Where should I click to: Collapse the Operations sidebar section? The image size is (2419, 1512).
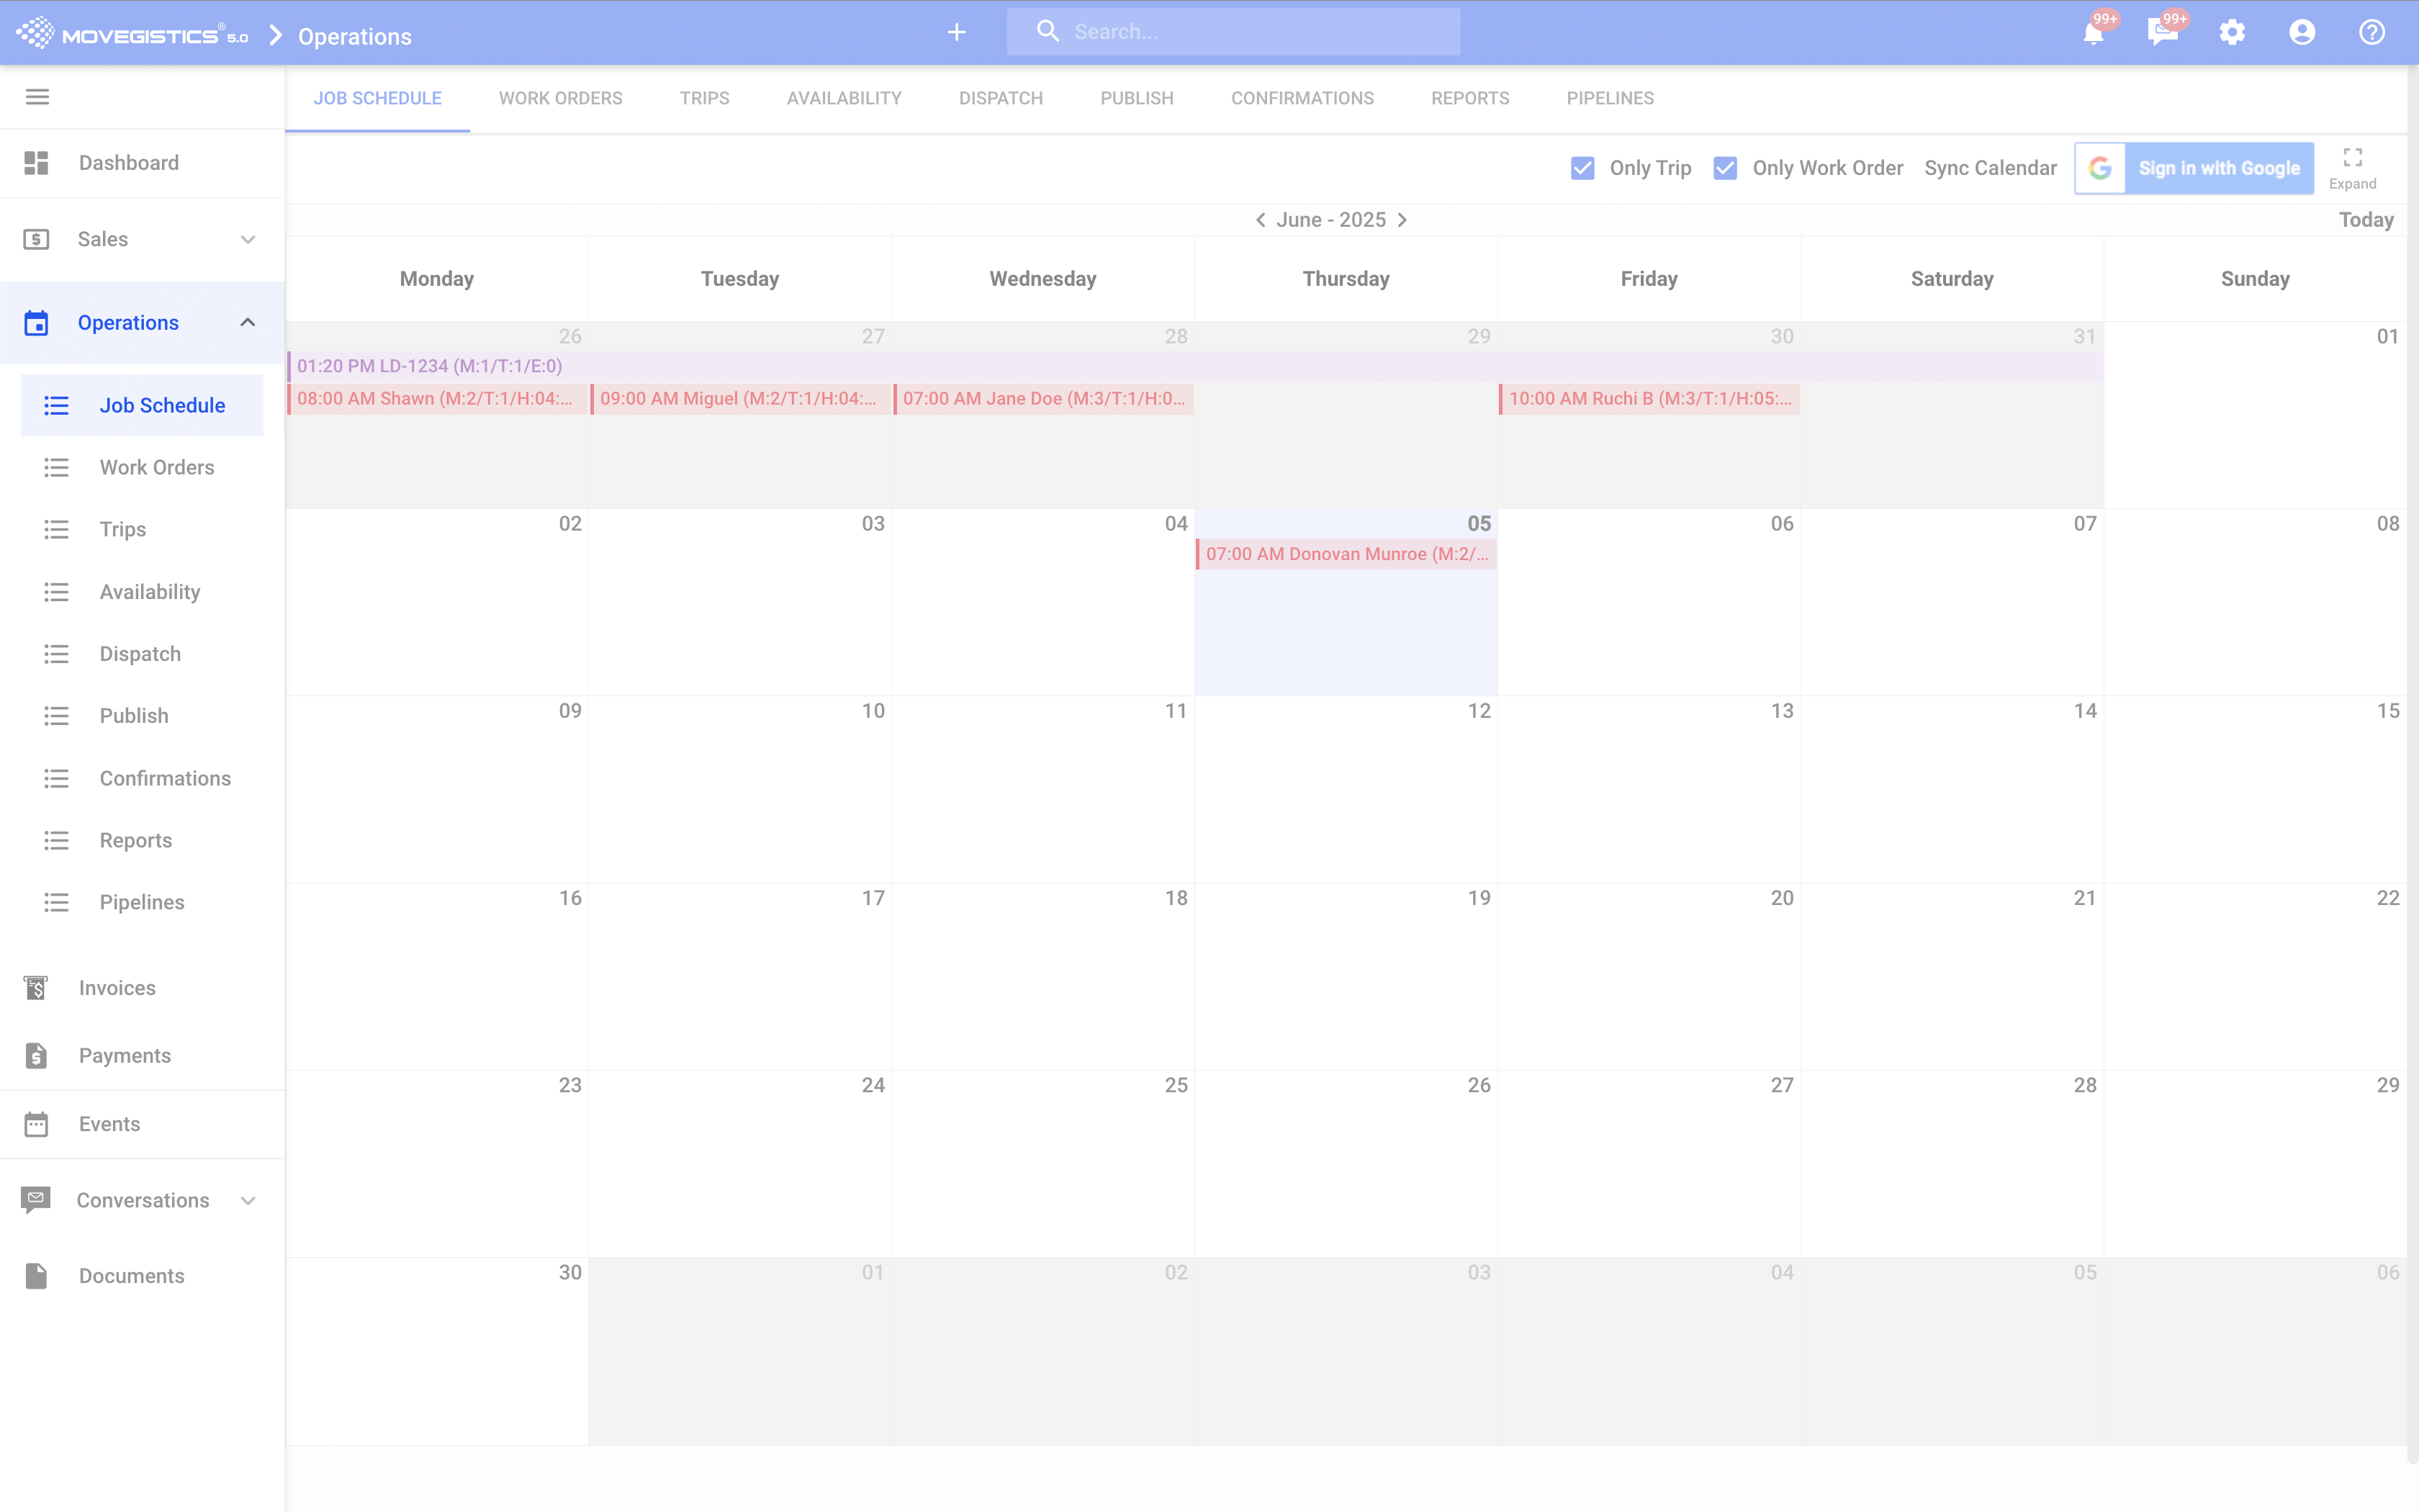coord(247,323)
